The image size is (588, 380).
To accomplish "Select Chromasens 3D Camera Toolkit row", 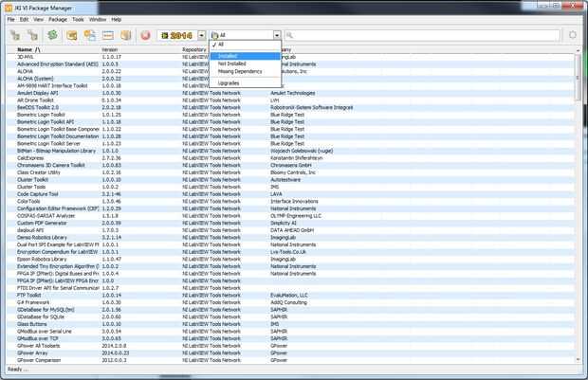I will coord(290,165).
